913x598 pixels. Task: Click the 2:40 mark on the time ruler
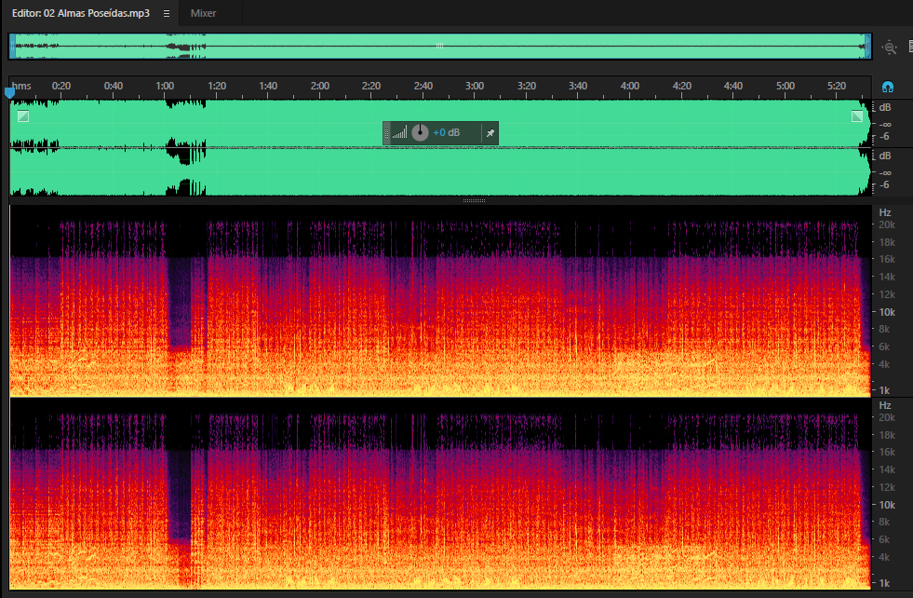click(x=423, y=86)
